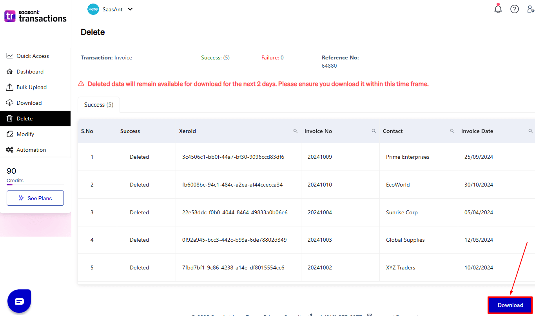The width and height of the screenshot is (535, 316).
Task: Open Bulk Upload from the sidebar
Action: (x=31, y=87)
